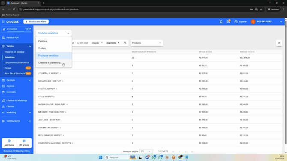Open the messages inbox icon
The width and height of the screenshot is (287, 161).
228,21
